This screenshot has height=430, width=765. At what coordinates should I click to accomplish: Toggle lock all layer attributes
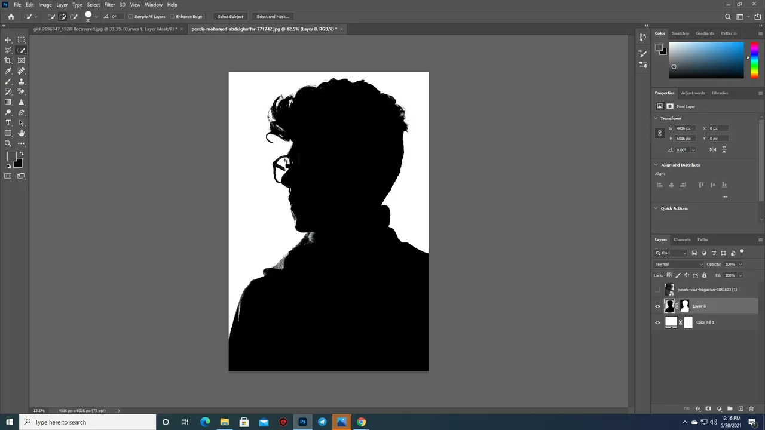coord(704,275)
